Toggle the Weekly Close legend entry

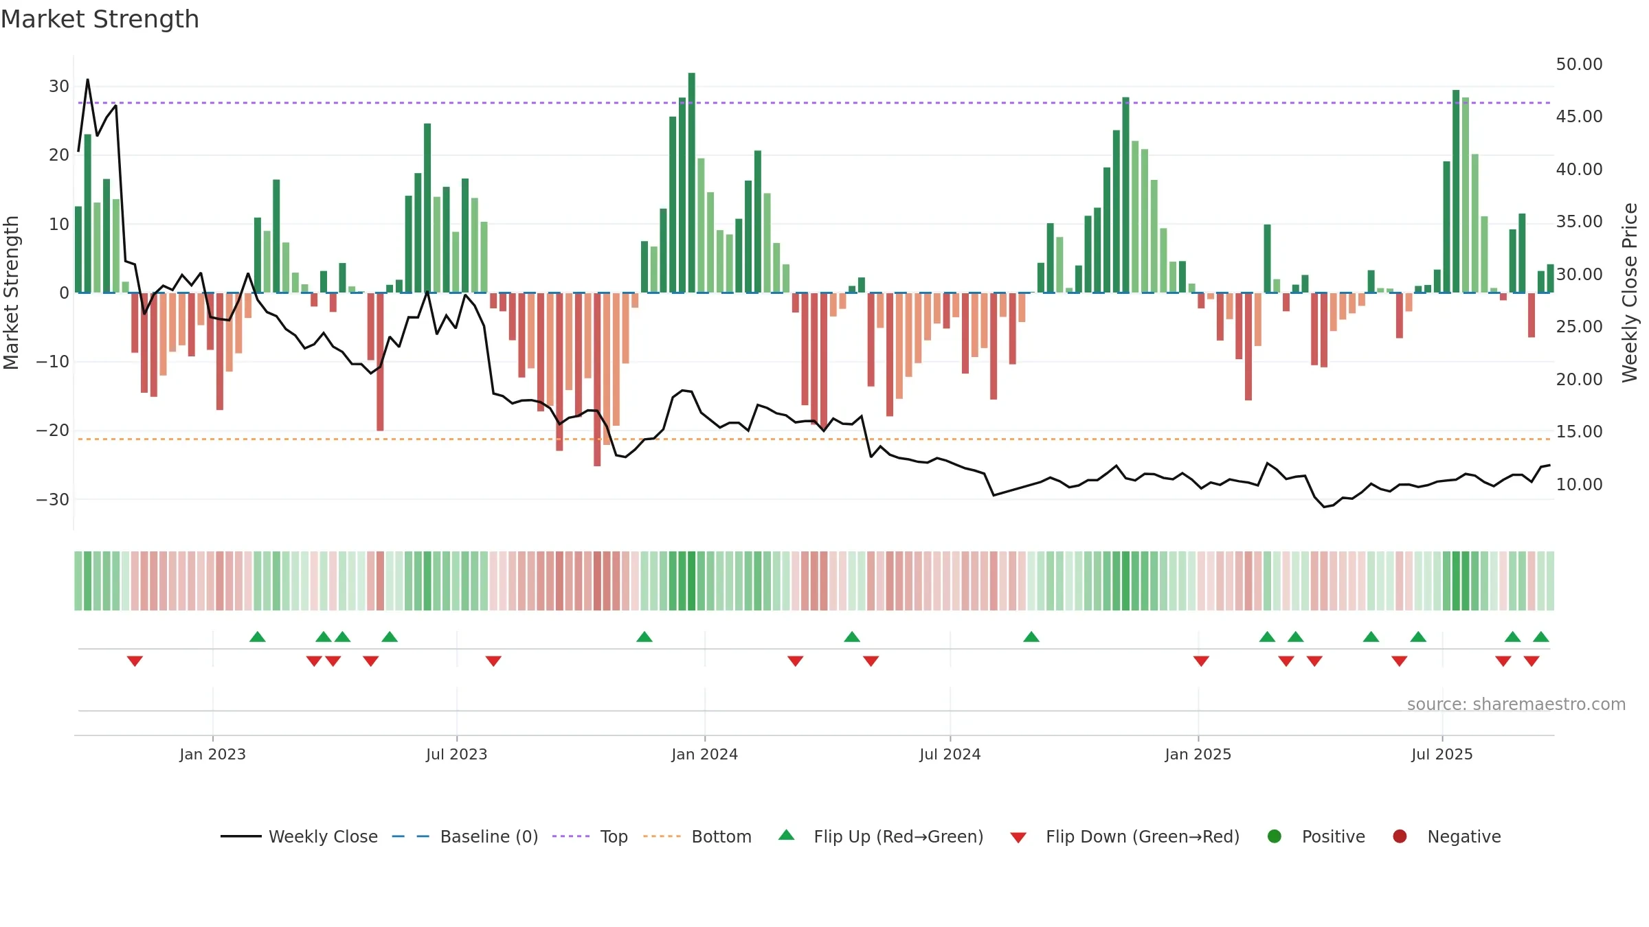pyautogui.click(x=299, y=836)
